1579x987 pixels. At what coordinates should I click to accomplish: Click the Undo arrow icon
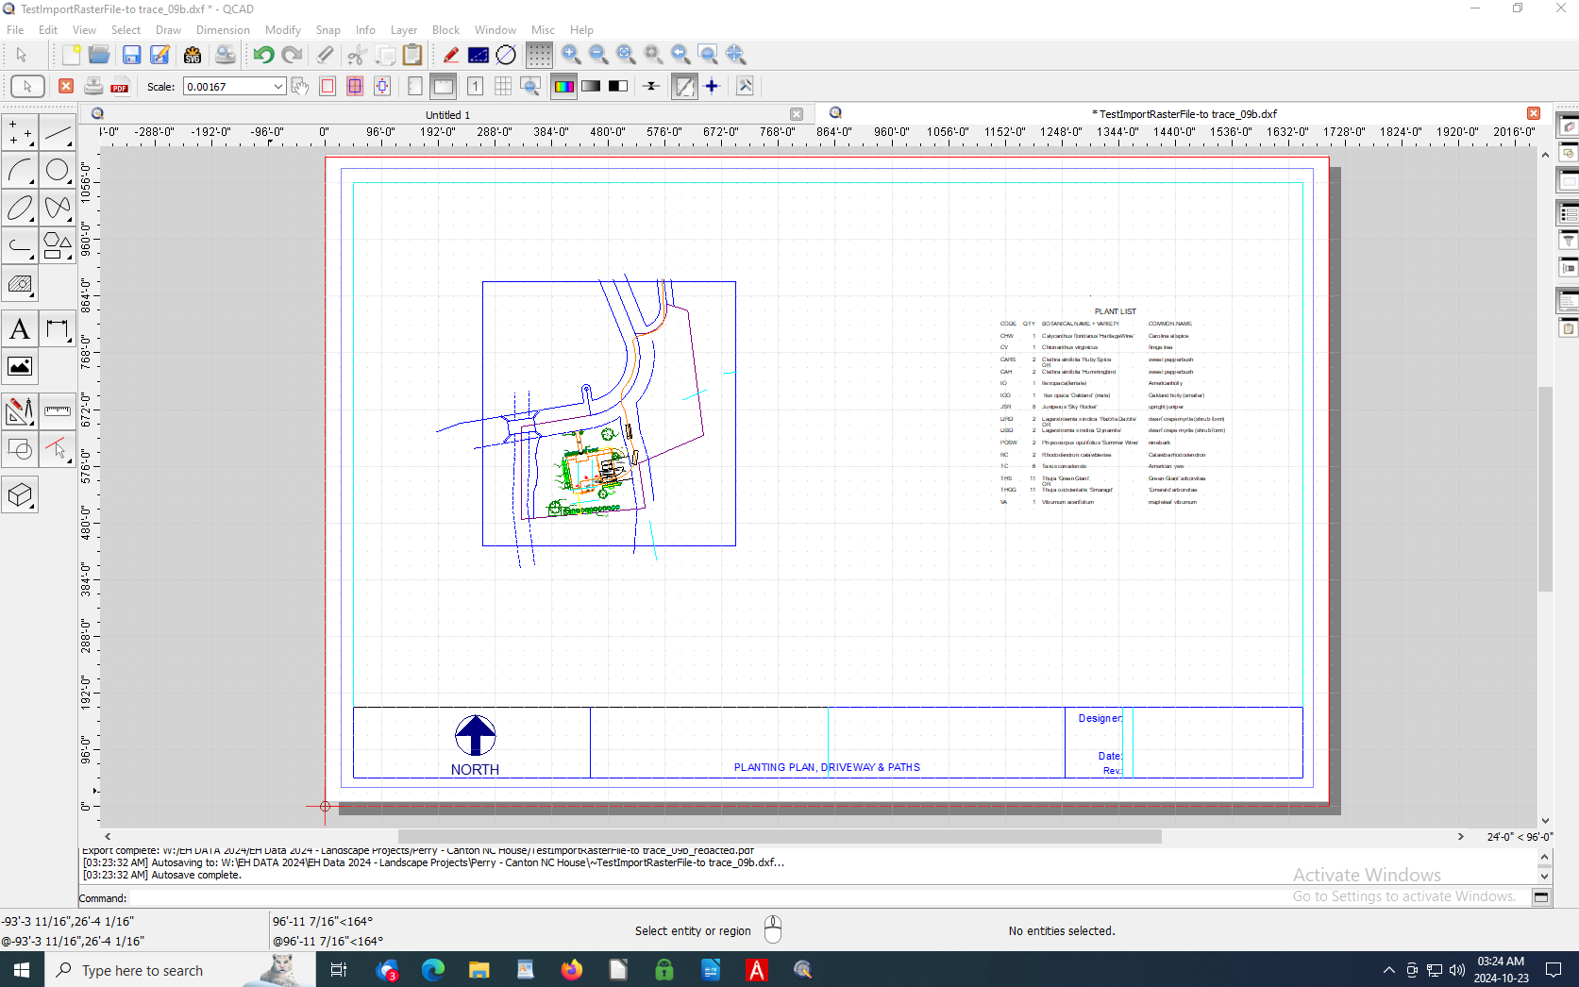(263, 55)
